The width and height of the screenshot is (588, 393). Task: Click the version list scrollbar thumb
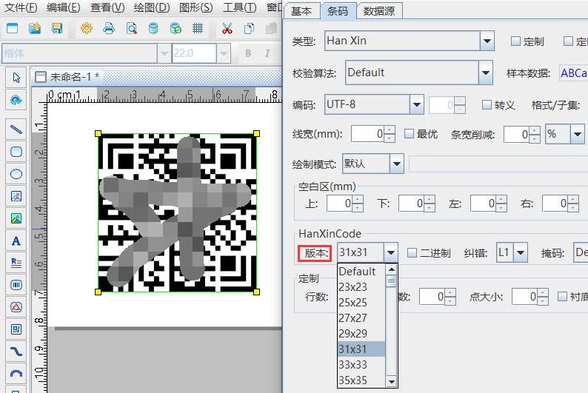pos(392,281)
